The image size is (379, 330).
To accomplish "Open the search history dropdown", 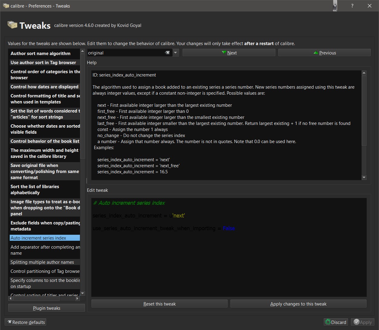I will (x=176, y=53).
